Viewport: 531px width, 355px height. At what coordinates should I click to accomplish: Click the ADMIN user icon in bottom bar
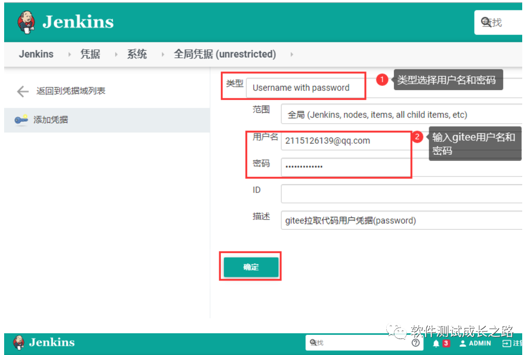(463, 343)
